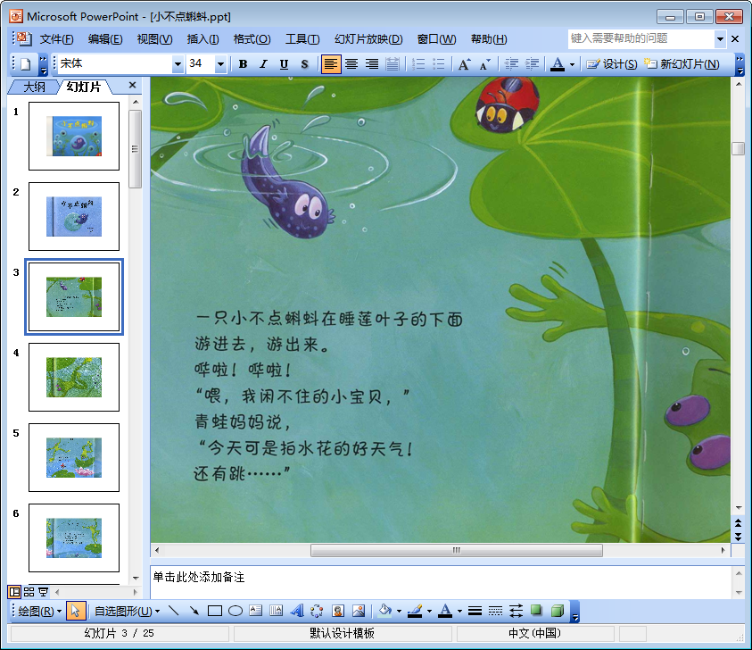Increase the font size
The height and width of the screenshot is (650, 752).
pos(464,64)
